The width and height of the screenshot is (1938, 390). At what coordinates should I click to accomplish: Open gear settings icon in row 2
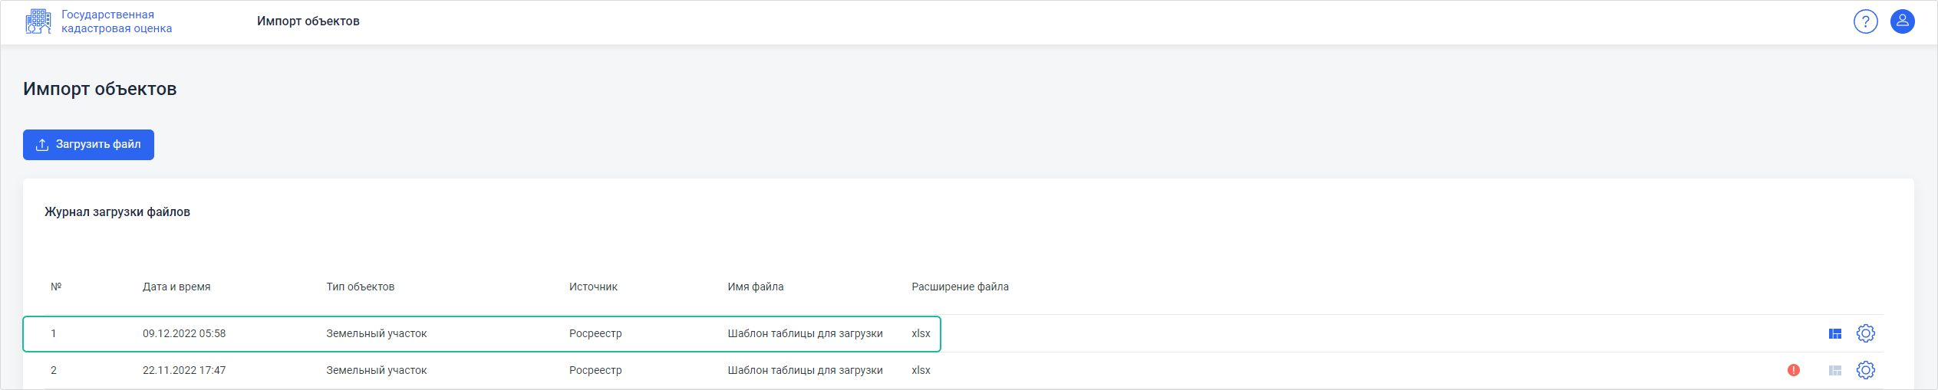point(1865,370)
